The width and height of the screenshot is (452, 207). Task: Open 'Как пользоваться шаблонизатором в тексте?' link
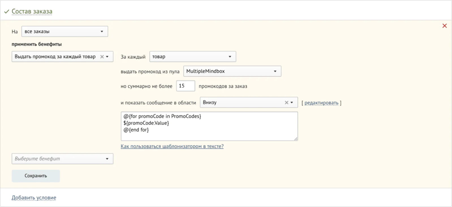[172, 146]
